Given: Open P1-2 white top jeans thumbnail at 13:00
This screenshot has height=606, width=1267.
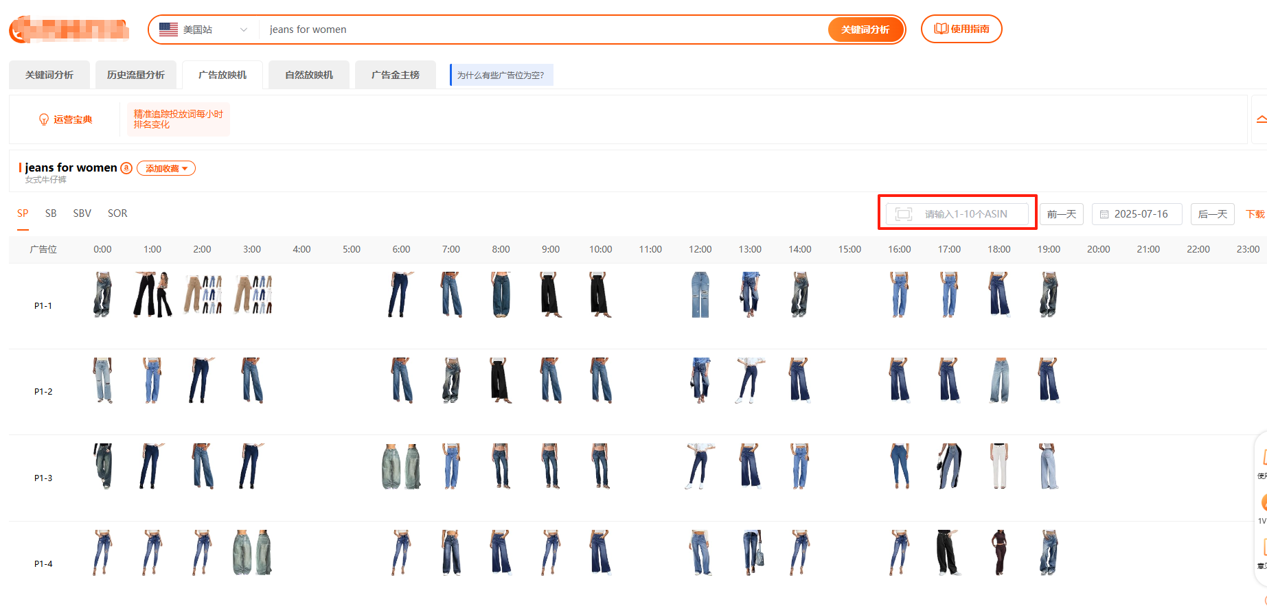Looking at the screenshot, I should (749, 380).
